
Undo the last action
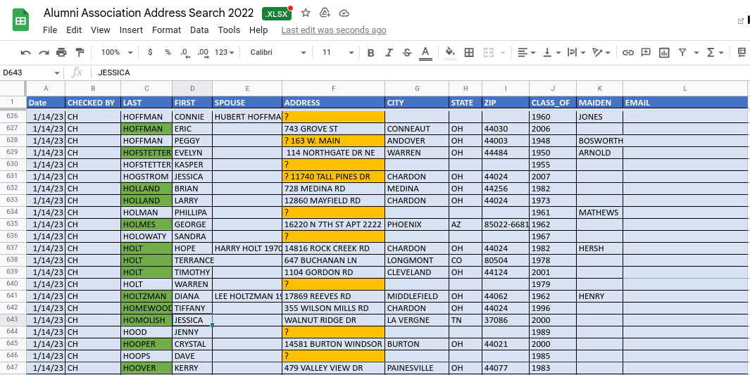[26, 53]
